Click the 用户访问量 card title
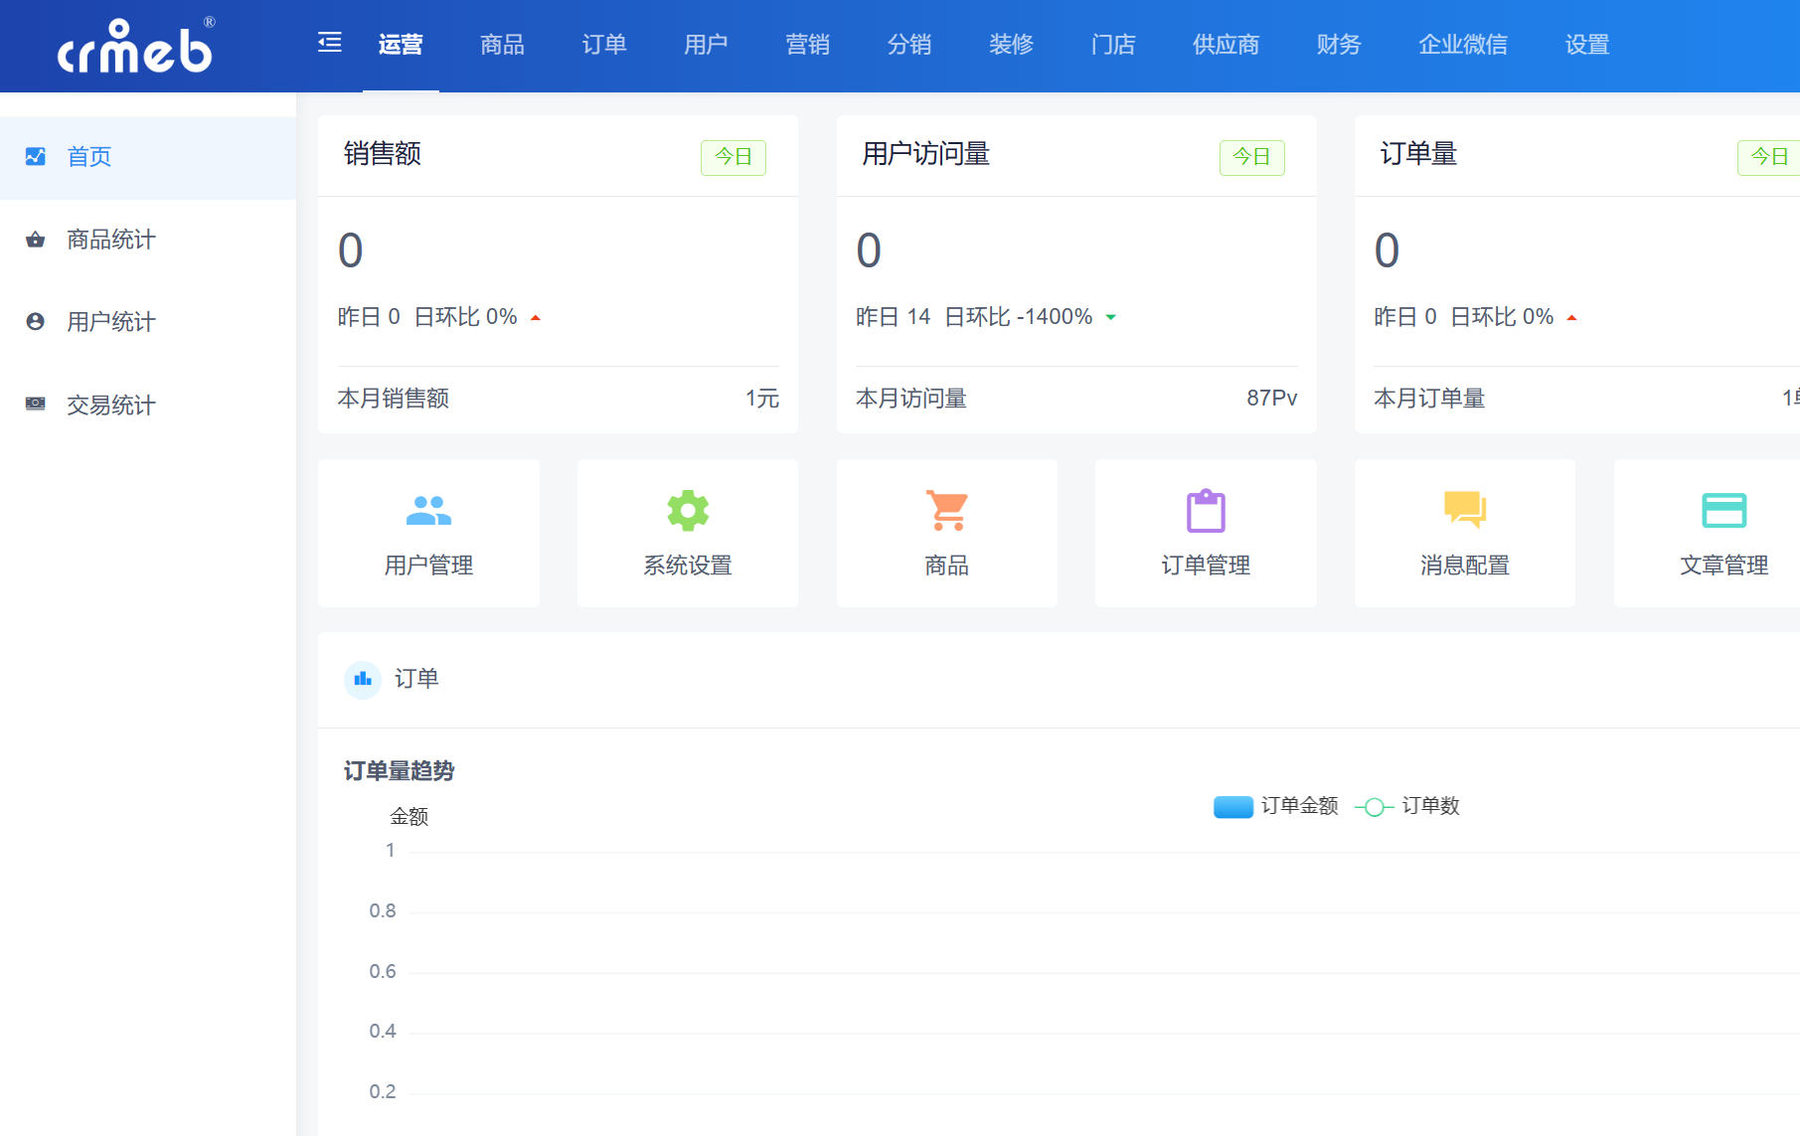The image size is (1800, 1136). (x=925, y=154)
